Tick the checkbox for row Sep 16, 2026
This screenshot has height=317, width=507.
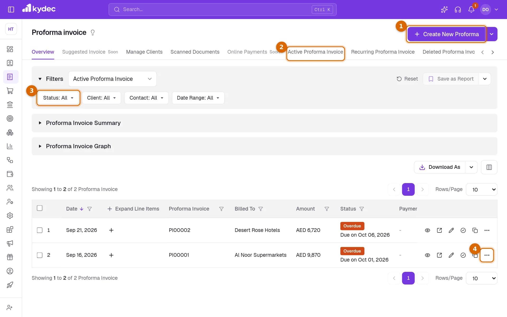(x=40, y=255)
